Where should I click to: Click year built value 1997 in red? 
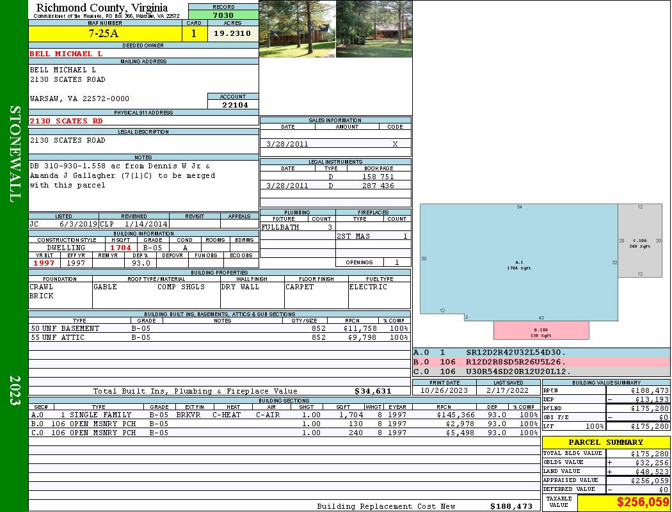click(x=44, y=263)
